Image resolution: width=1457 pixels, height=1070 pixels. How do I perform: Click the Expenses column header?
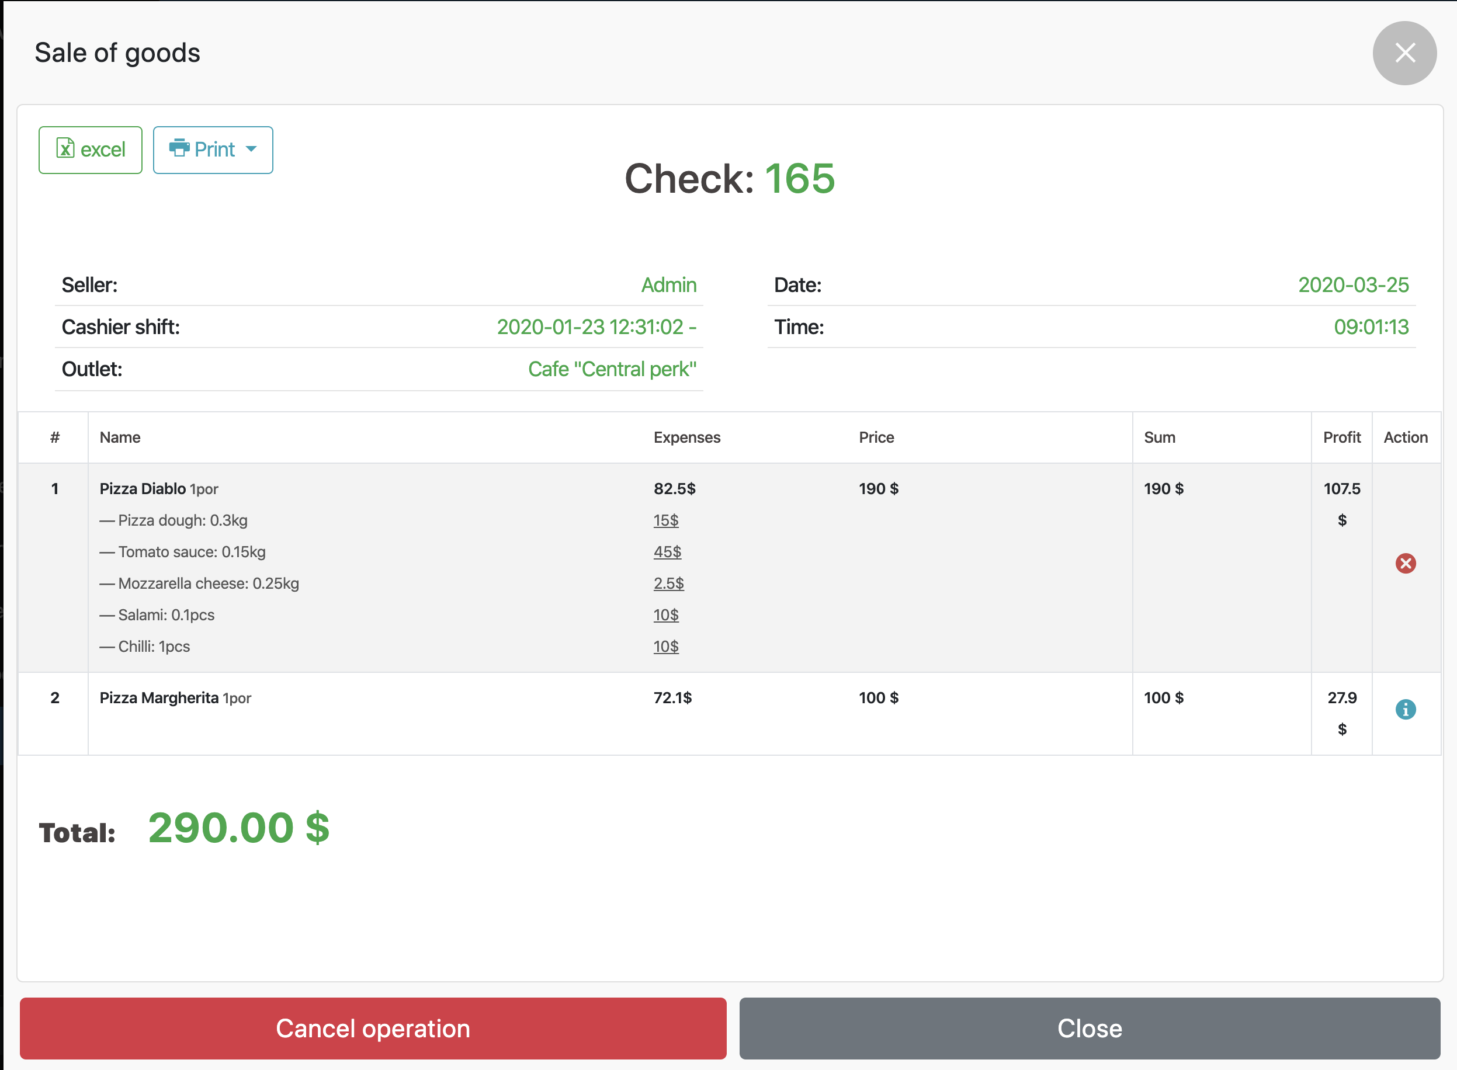point(686,437)
